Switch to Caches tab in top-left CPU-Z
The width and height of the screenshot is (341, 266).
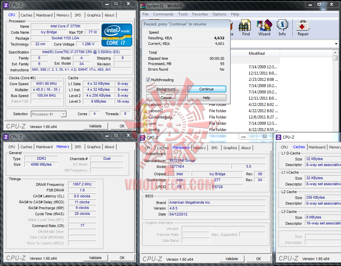pyautogui.click(x=26, y=15)
